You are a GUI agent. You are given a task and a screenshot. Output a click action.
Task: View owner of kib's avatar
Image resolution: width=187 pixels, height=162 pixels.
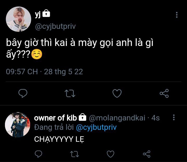click(x=17, y=125)
